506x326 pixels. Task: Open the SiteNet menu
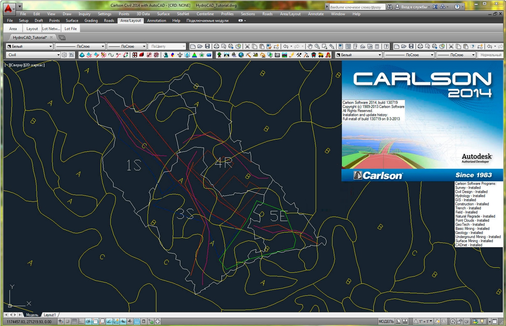tap(183, 14)
